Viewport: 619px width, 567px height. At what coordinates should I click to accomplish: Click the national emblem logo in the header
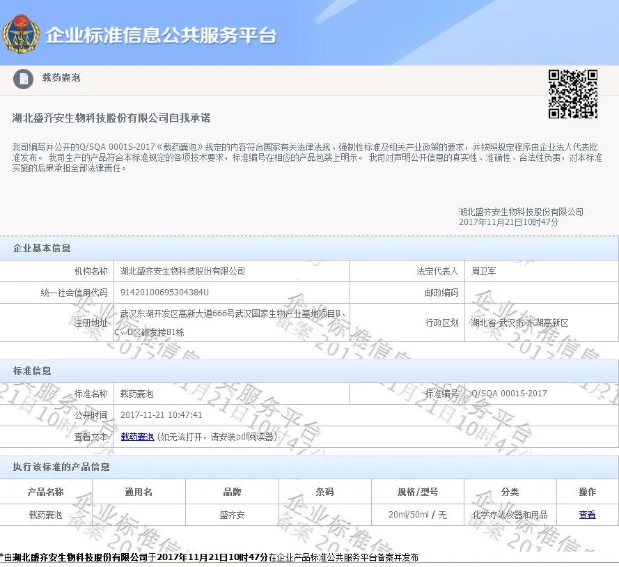point(21,35)
